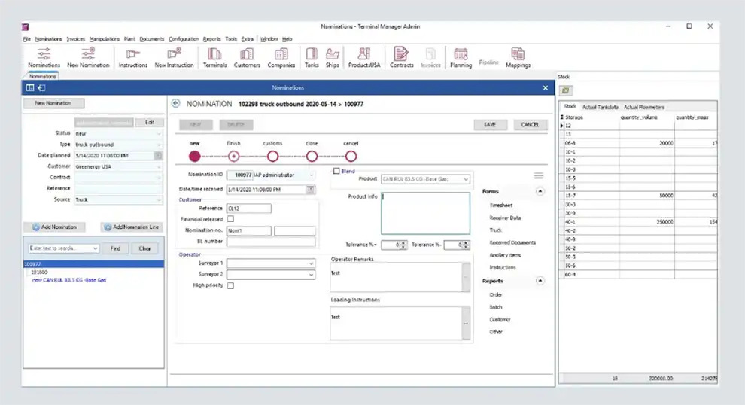Toggle the Blend checkbox

[336, 171]
